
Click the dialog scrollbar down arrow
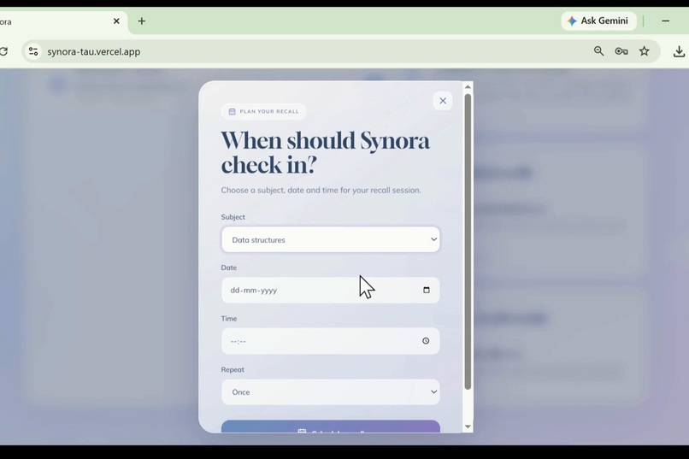pyautogui.click(x=468, y=427)
